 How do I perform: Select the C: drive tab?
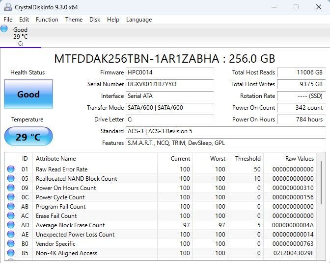point(21,36)
